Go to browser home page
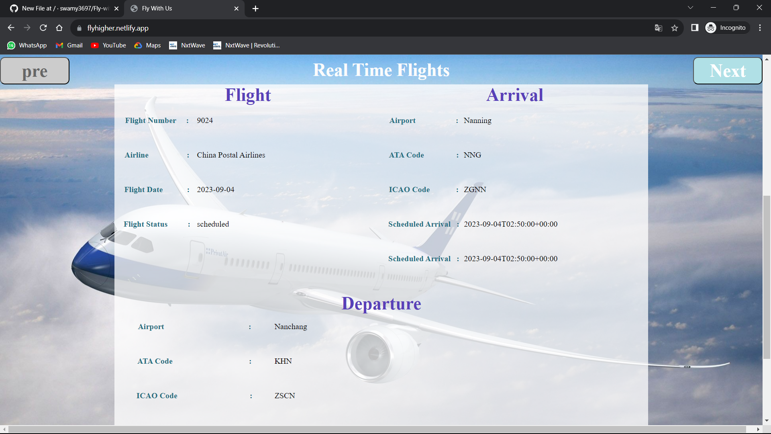This screenshot has height=434, width=771. (x=59, y=28)
